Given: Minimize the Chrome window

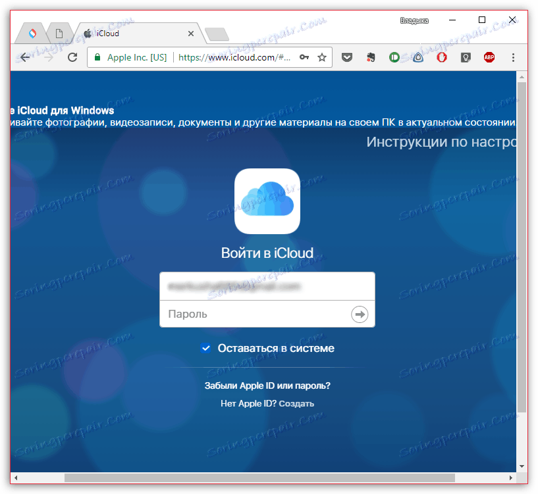Looking at the screenshot, I should (x=452, y=20).
